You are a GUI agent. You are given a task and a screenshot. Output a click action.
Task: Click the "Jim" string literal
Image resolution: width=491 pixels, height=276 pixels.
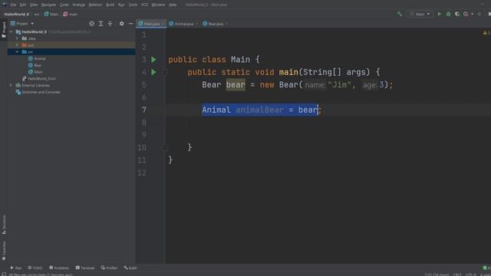[339, 85]
